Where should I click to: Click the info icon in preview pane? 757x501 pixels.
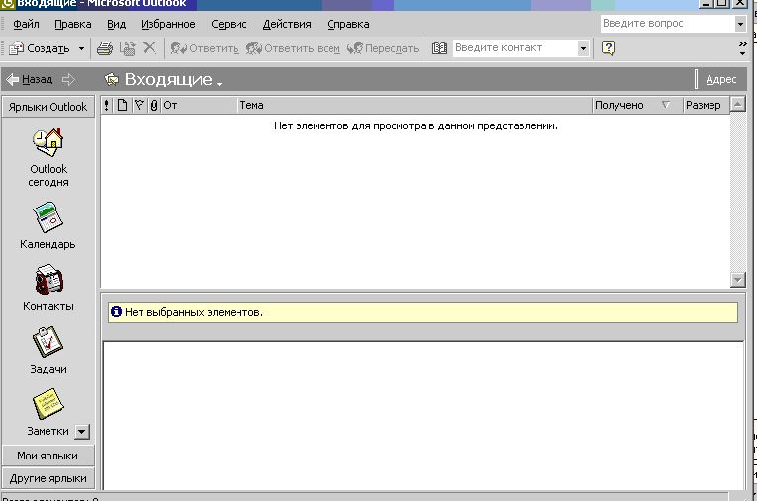[116, 312]
